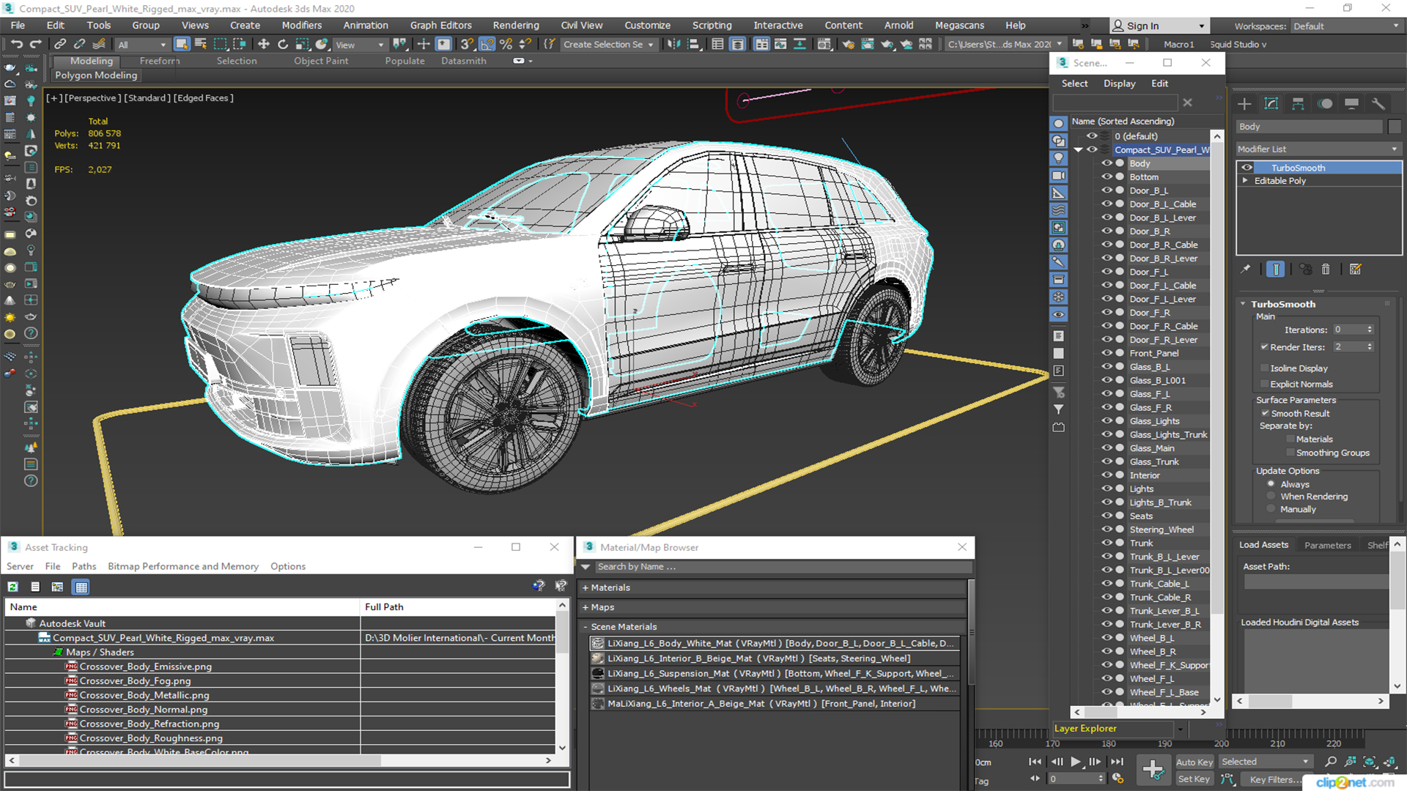Click the Auto Key button
Image resolution: width=1407 pixels, height=791 pixels.
click(x=1194, y=762)
